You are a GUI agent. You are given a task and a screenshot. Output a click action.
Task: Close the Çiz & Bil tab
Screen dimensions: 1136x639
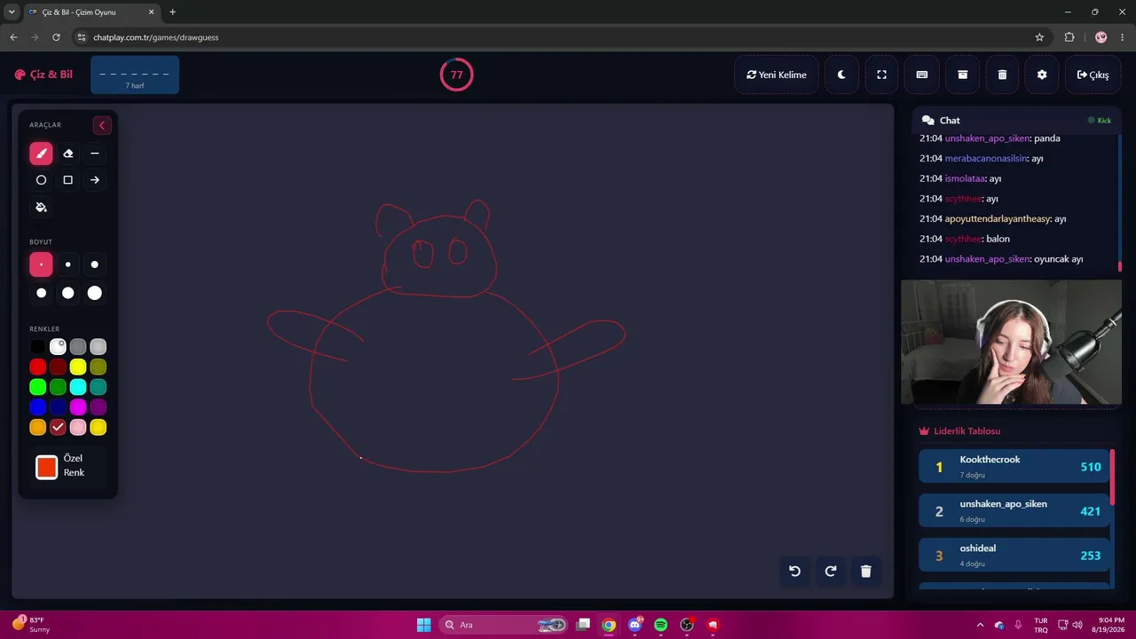(x=151, y=12)
